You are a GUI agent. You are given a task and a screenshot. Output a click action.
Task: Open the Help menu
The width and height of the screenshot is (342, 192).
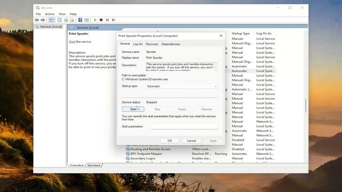(x=73, y=14)
